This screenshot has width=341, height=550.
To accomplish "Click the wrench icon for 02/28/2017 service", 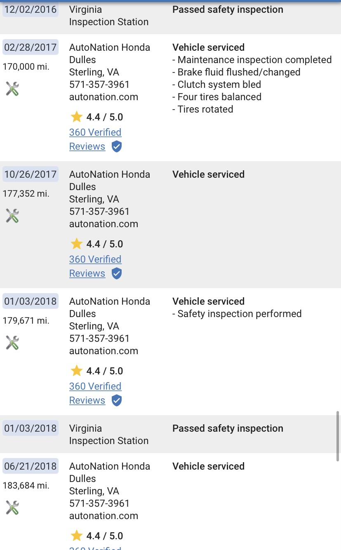I will pos(12,89).
